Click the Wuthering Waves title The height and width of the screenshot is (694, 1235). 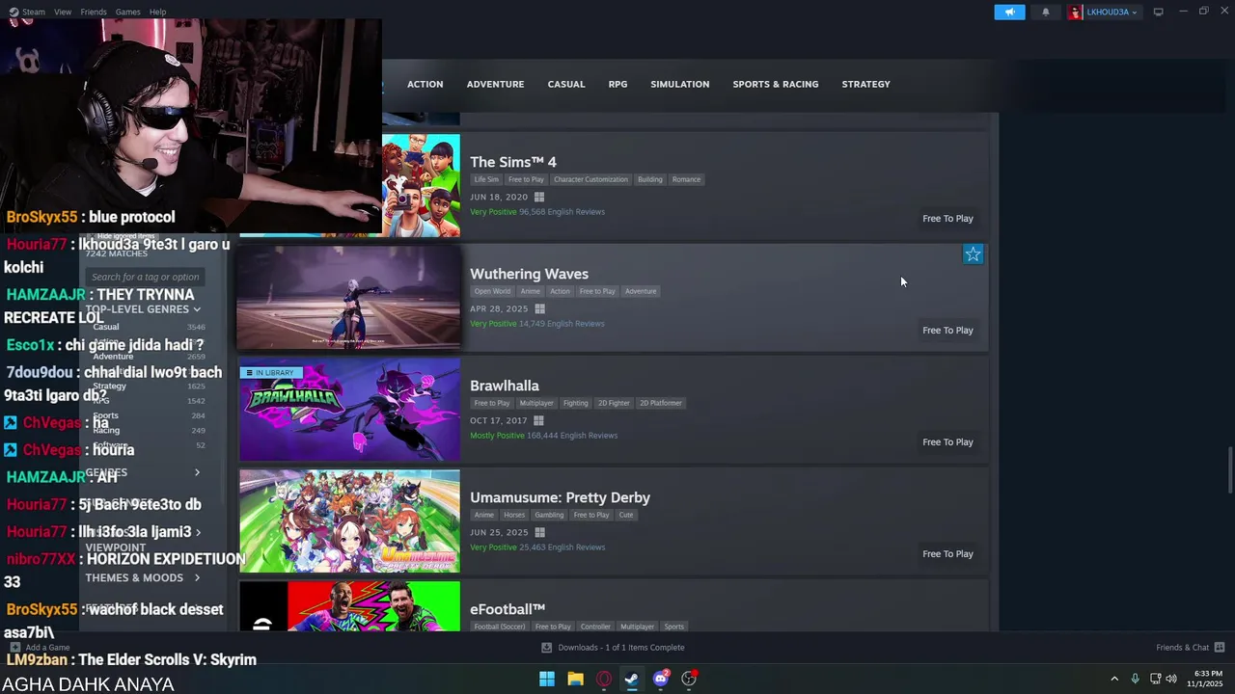click(x=529, y=274)
